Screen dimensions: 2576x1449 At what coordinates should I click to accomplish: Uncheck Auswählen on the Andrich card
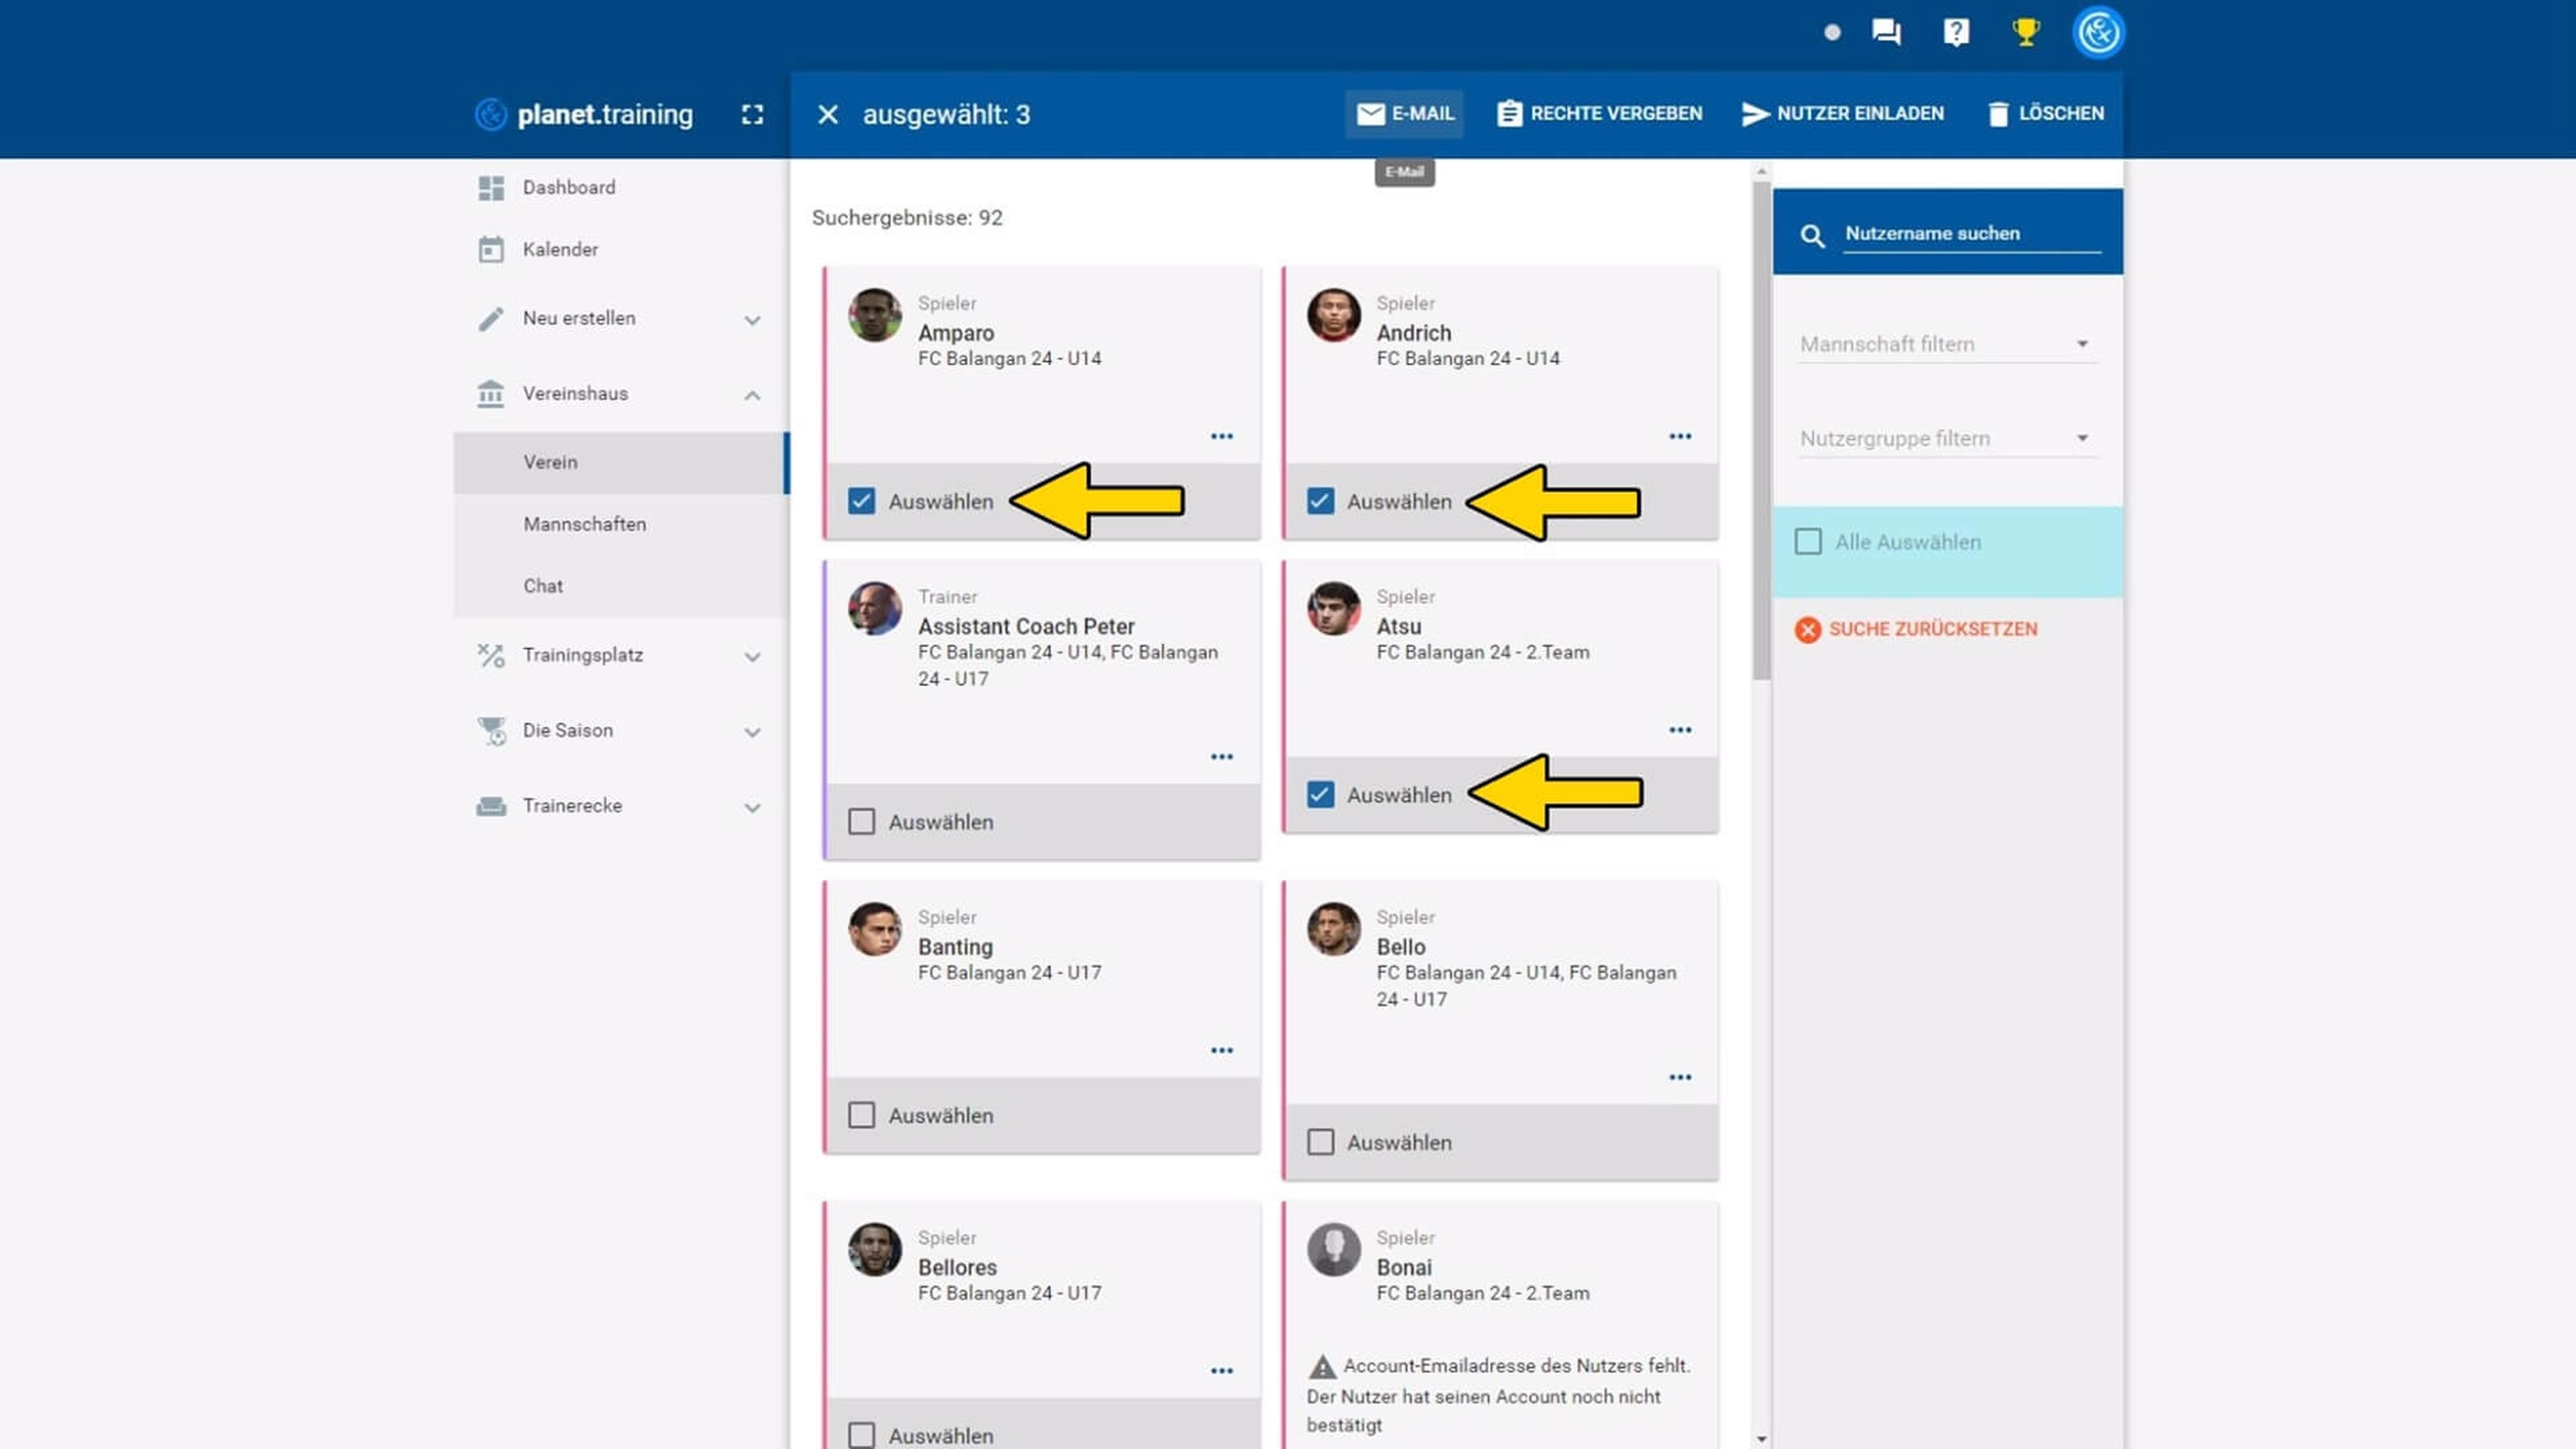1320,501
